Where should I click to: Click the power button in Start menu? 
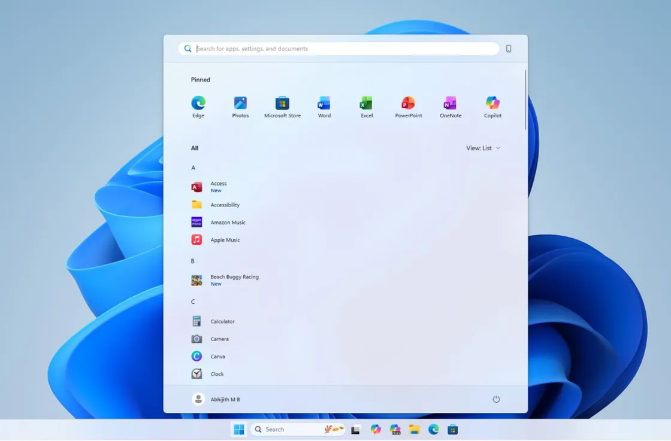(496, 399)
